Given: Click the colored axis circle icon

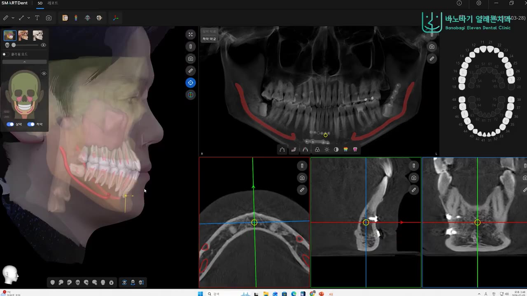Looking at the screenshot, I should pos(190,95).
